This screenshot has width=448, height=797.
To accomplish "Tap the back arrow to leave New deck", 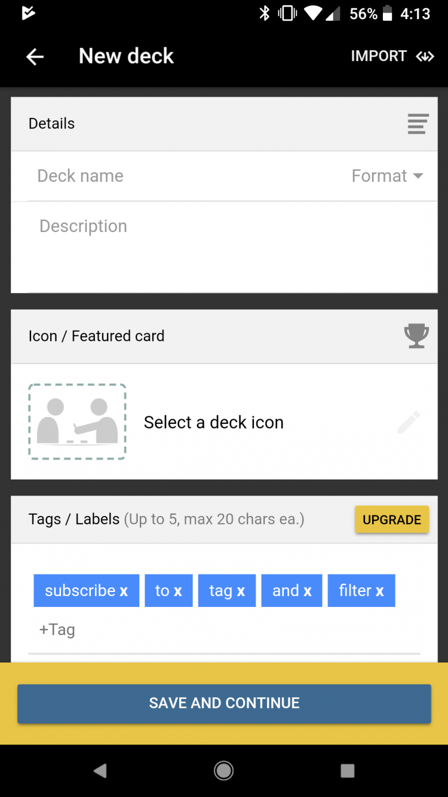I will (34, 56).
